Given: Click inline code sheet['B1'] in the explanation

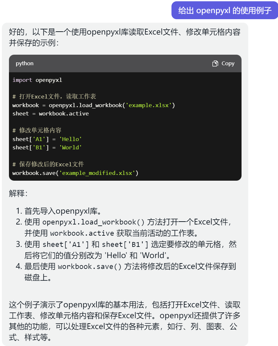Looking at the screenshot, I should (x=125, y=245).
